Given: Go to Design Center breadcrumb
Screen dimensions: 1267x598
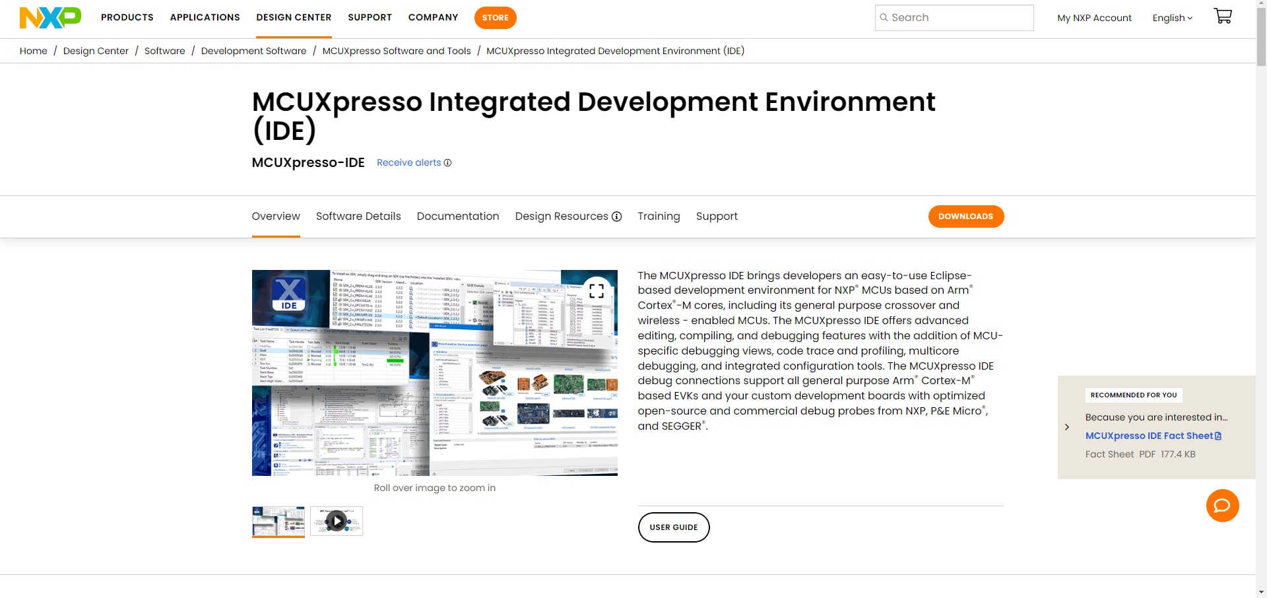Looking at the screenshot, I should click(96, 51).
